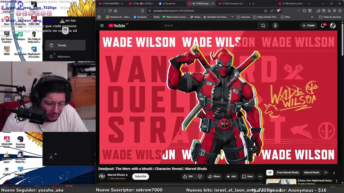Open the apps grid icon in bookmarks bar
This screenshot has height=193, width=344.
[x=99, y=17]
